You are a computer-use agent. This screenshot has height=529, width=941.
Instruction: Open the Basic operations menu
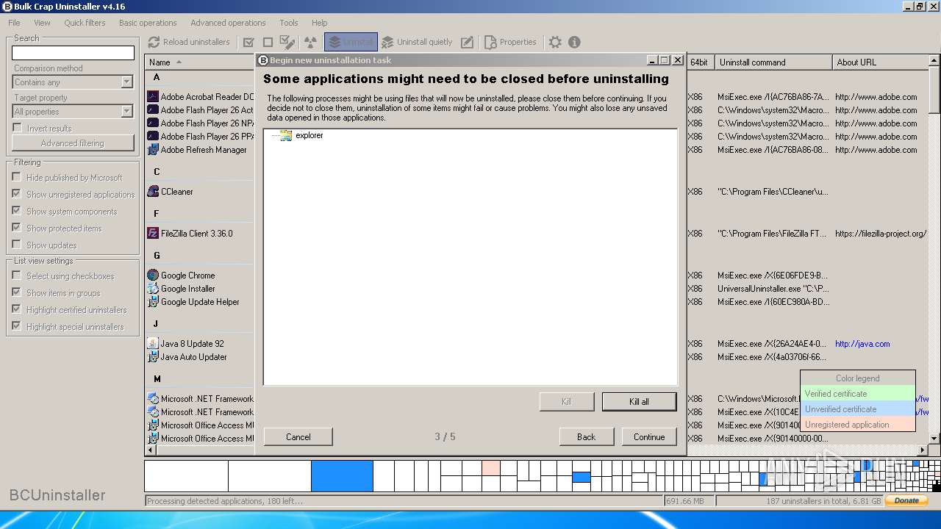click(148, 23)
